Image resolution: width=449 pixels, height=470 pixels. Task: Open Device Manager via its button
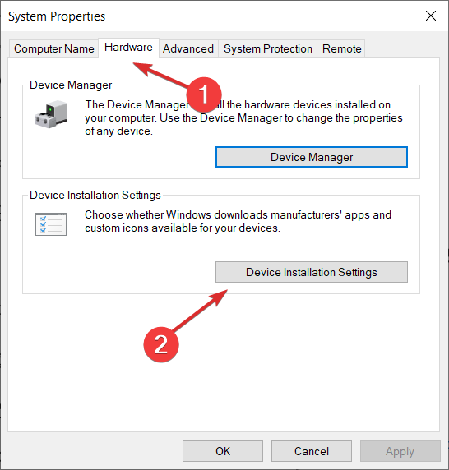coord(312,157)
